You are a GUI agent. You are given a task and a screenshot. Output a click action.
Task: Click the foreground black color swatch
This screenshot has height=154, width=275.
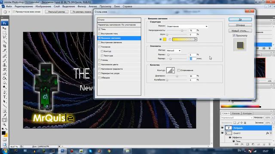tap(3, 133)
